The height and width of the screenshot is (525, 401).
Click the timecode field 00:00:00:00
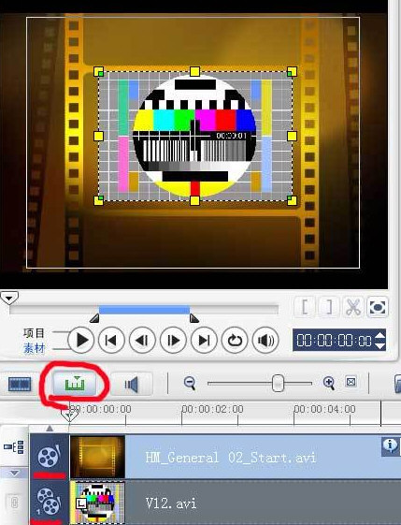click(x=334, y=341)
